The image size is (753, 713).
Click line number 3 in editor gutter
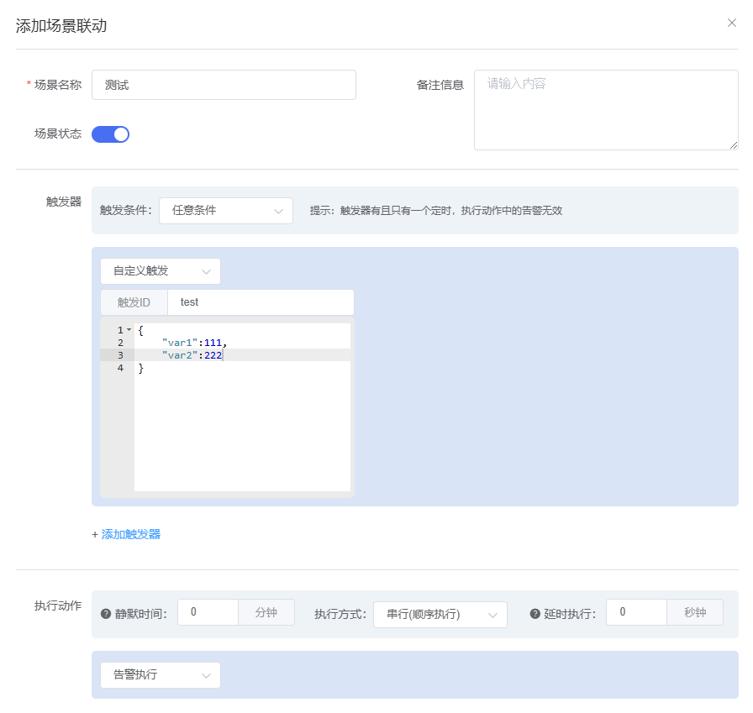pos(120,355)
